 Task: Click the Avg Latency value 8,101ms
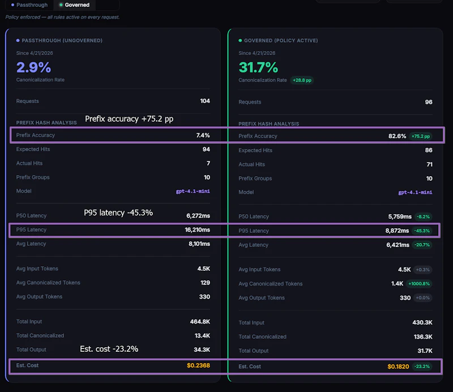click(x=199, y=244)
